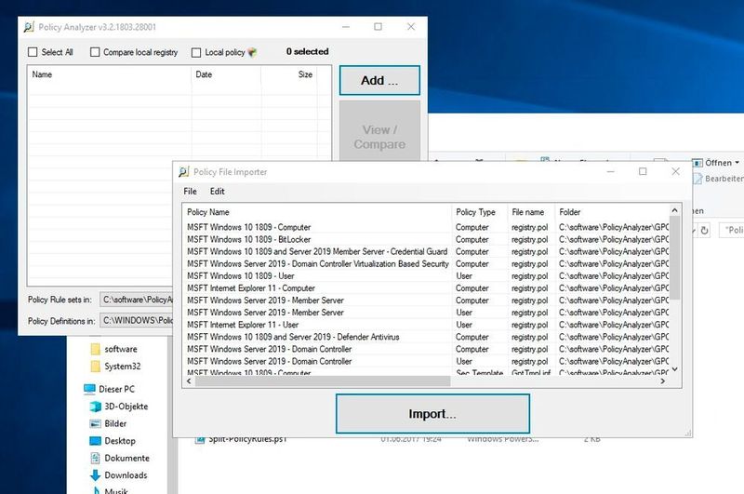The image size is (744, 494).
Task: Open the System32 folder in Explorer sidebar
Action: 123,367
